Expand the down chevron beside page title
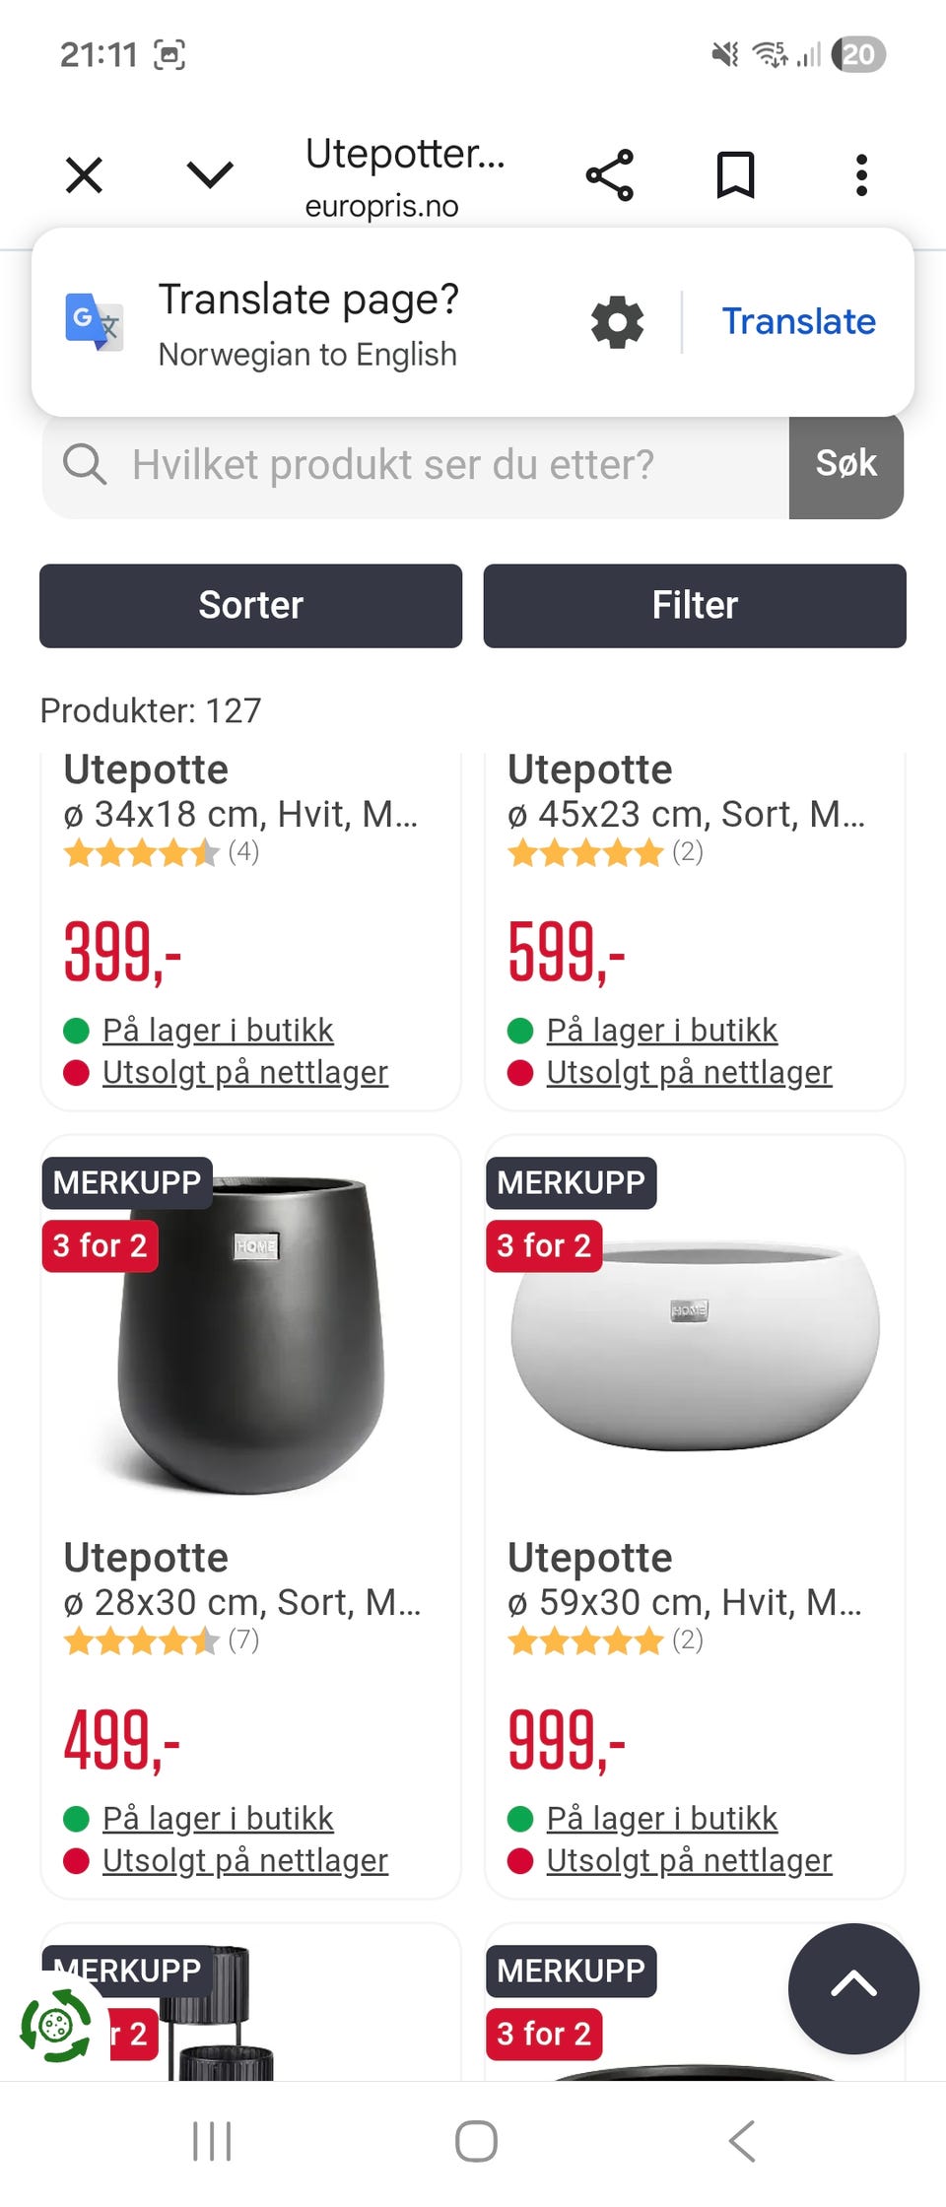Viewport: 946px width, 2207px height. coord(210,175)
